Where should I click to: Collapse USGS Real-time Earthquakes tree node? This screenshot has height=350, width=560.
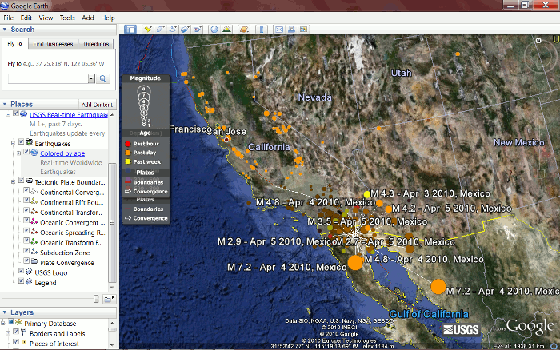tap(8, 115)
